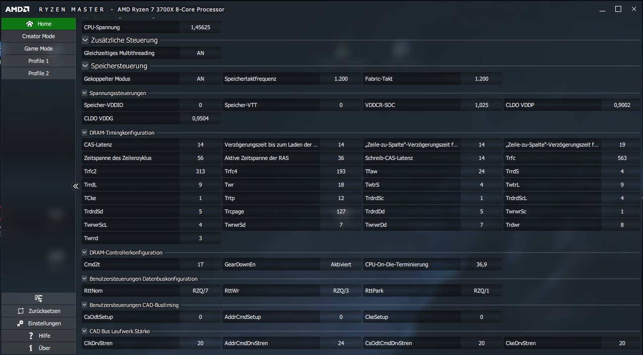This screenshot has width=643, height=355.
Task: Click the CPU-Spannung value 1,45625
Action: (x=200, y=27)
